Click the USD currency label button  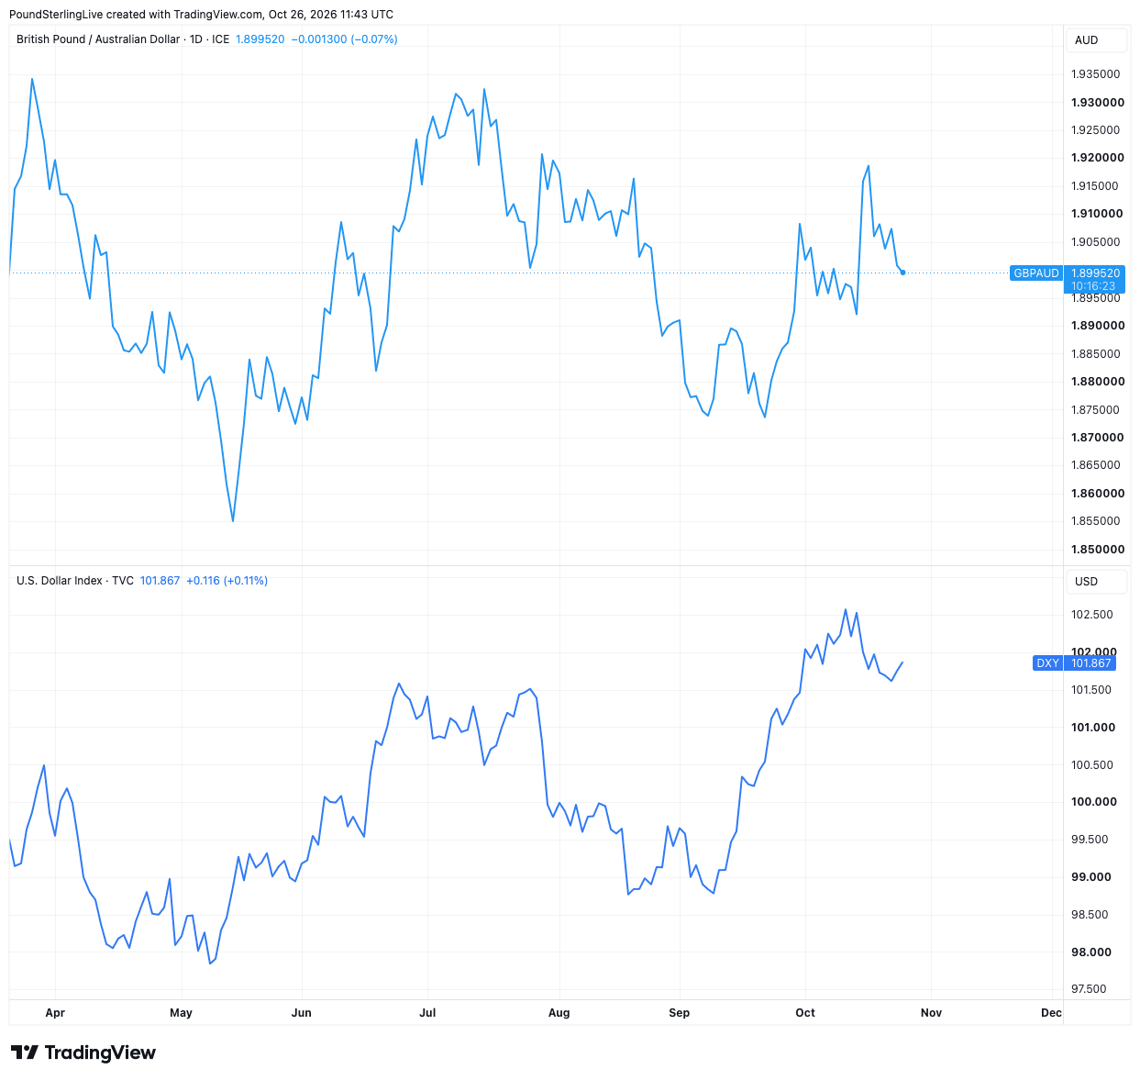click(x=1097, y=582)
